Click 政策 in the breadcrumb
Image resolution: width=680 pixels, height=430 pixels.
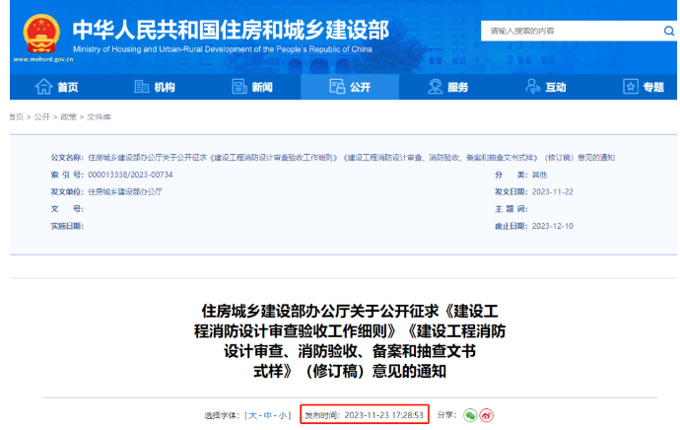coord(68,116)
